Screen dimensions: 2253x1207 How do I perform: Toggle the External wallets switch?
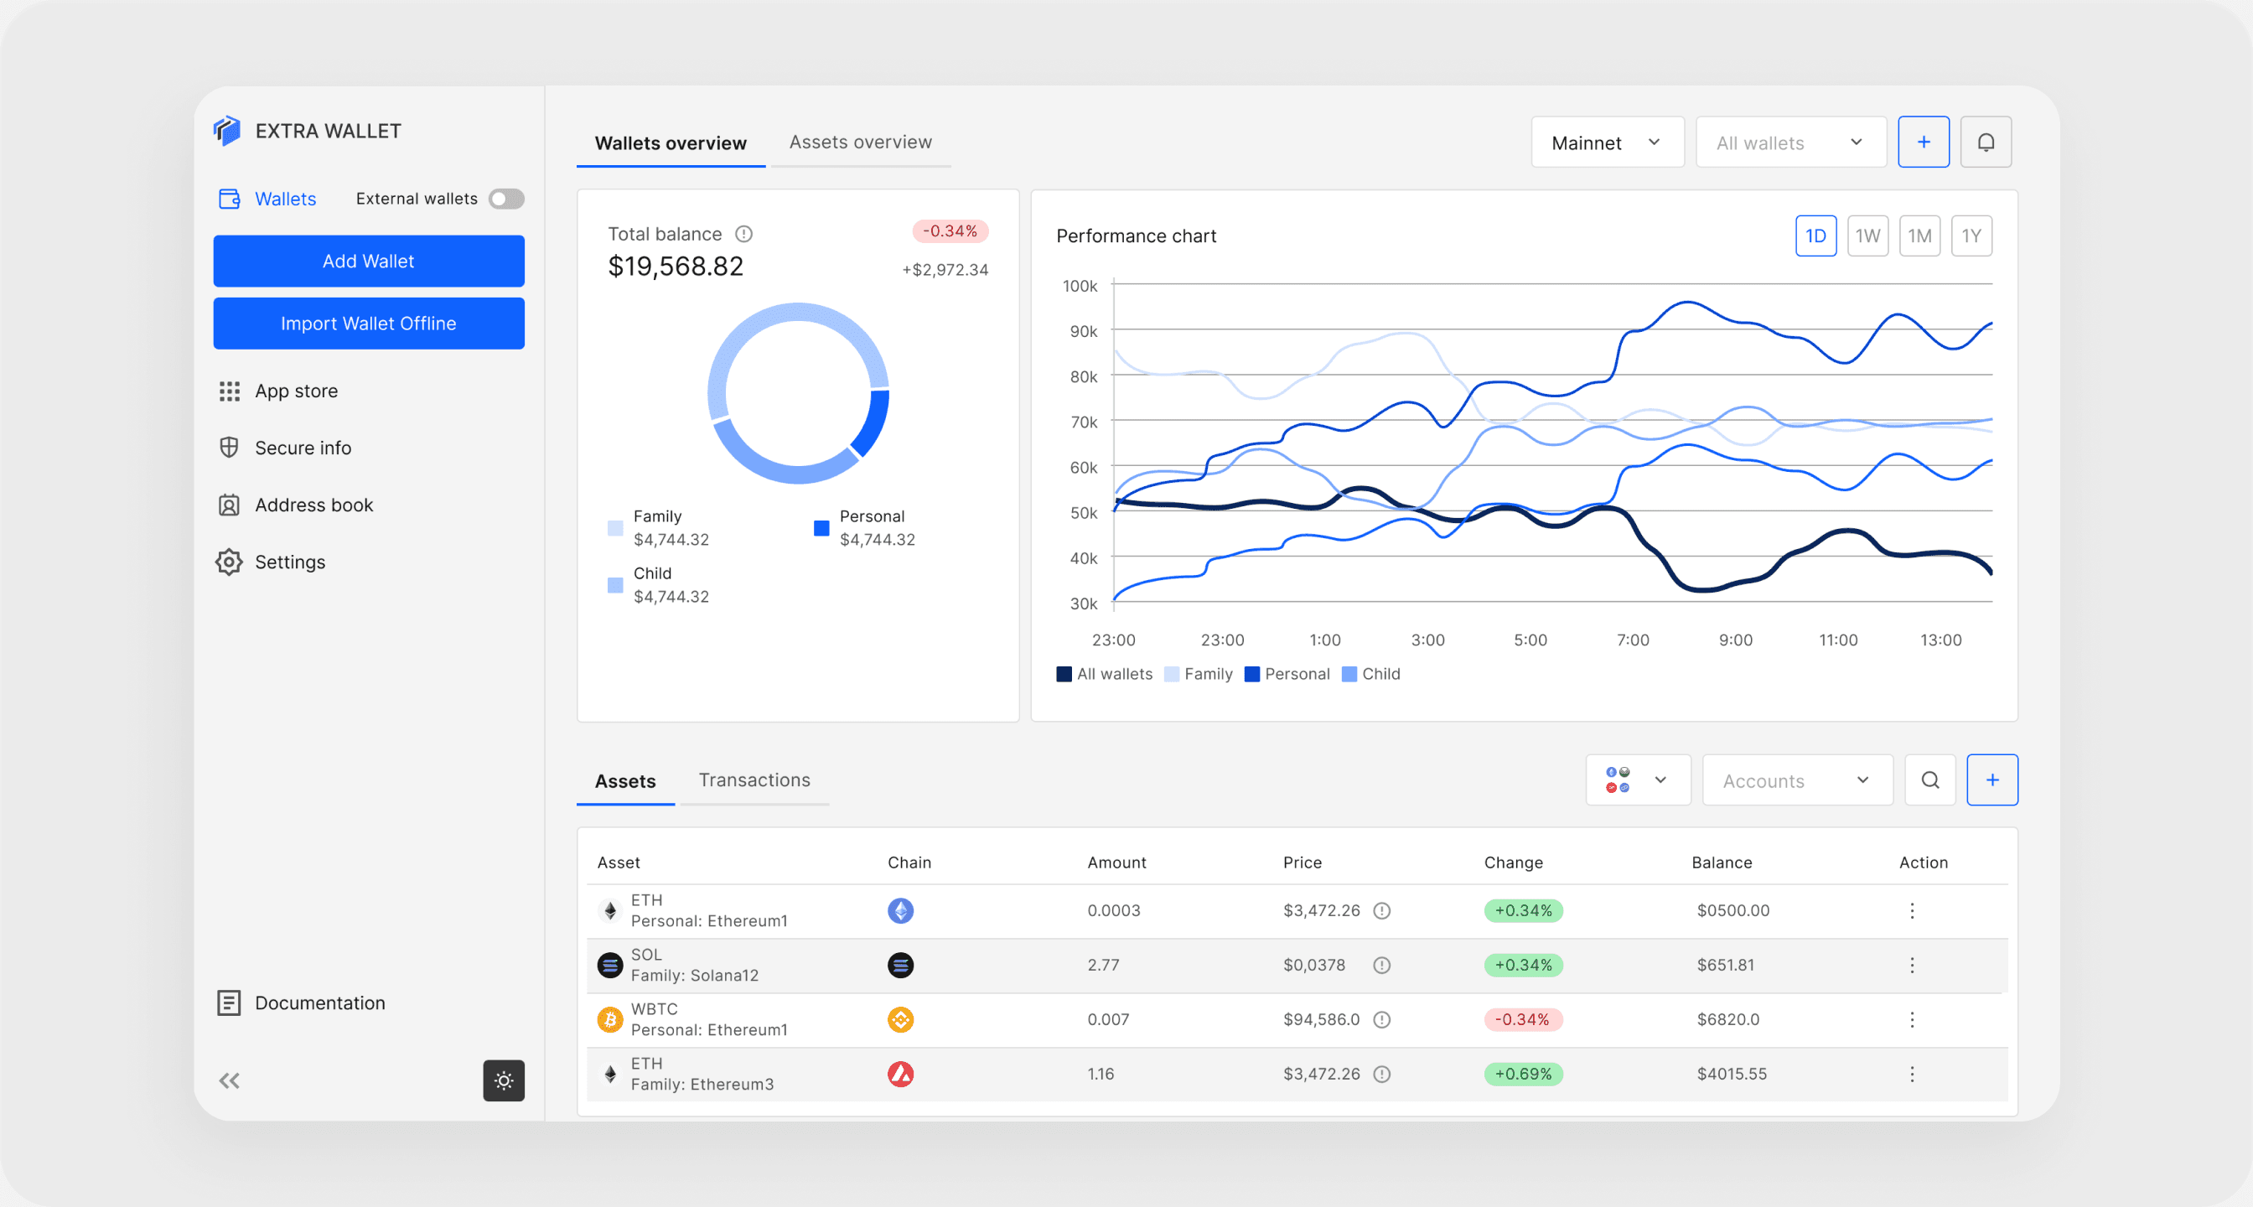[x=506, y=199]
